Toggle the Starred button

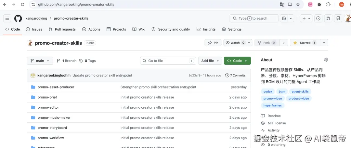pos(305,43)
